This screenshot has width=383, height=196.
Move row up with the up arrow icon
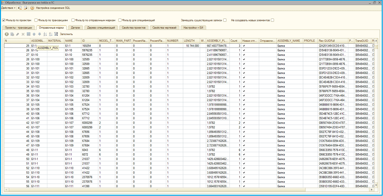point(34,34)
